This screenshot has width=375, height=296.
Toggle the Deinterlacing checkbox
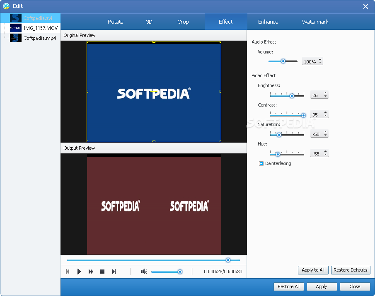(x=261, y=164)
